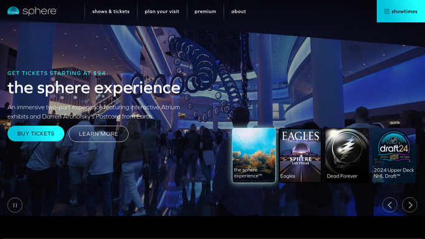Go to the previous carousel slide

click(x=390, y=205)
